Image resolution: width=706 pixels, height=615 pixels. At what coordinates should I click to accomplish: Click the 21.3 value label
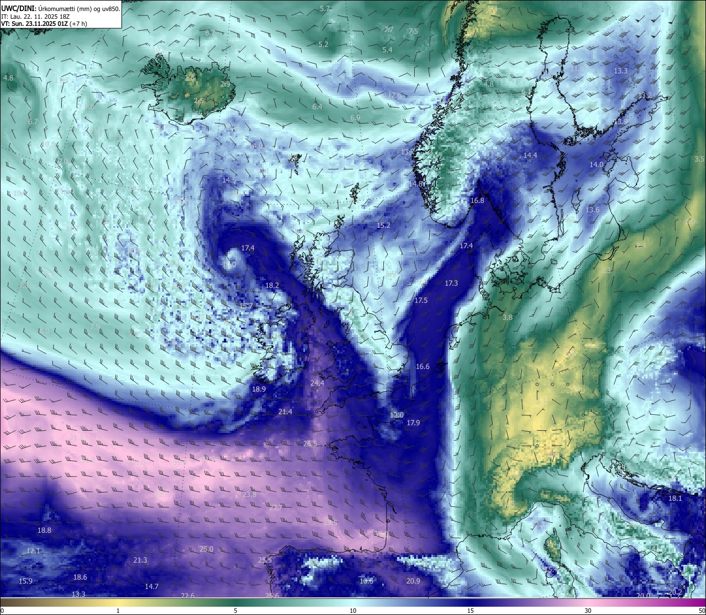coord(140,560)
